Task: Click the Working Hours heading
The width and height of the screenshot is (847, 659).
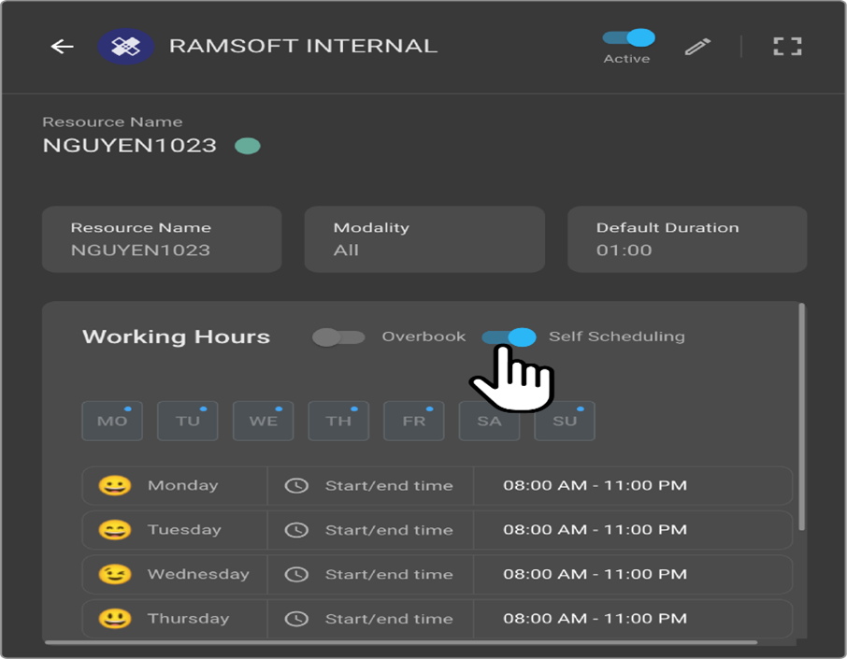Action: [x=176, y=337]
